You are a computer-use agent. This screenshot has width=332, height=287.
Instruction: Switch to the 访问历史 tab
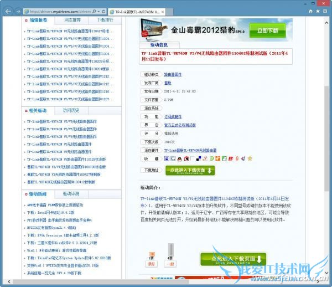click(71, 110)
